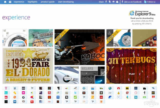Open the highlights menu item
Viewport: 160px width, 108px height.
coord(32,2)
